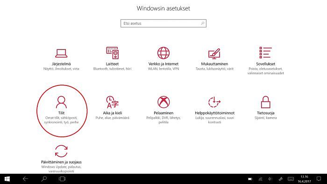Open Task View in the taskbar
The height and width of the screenshot is (184, 327).
[62, 179]
